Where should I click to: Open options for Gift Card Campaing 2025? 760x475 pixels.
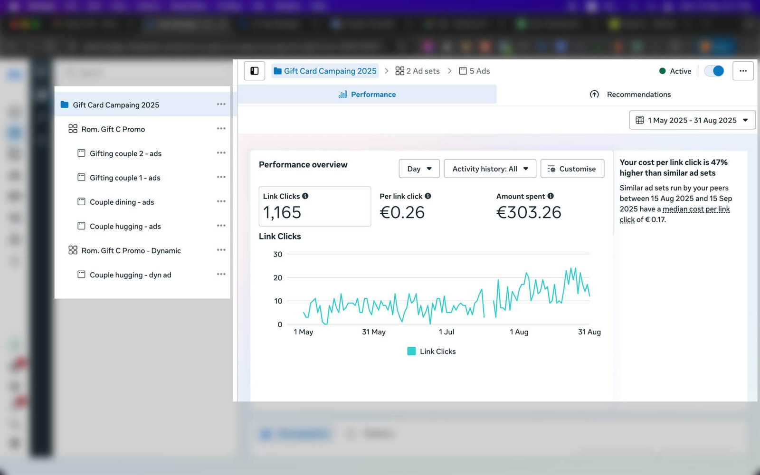(x=221, y=104)
